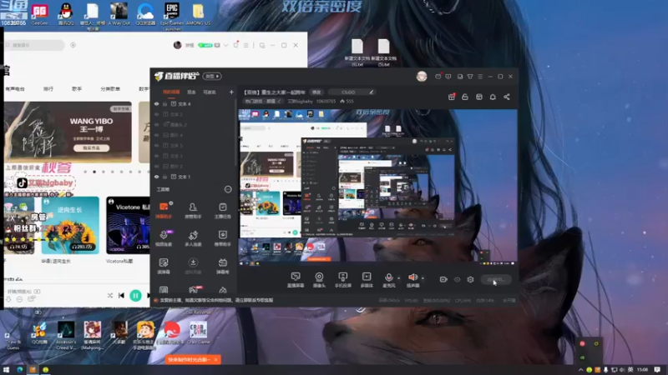Switch to first scene tab in source panel
The width and height of the screenshot is (668, 375).
click(x=171, y=92)
